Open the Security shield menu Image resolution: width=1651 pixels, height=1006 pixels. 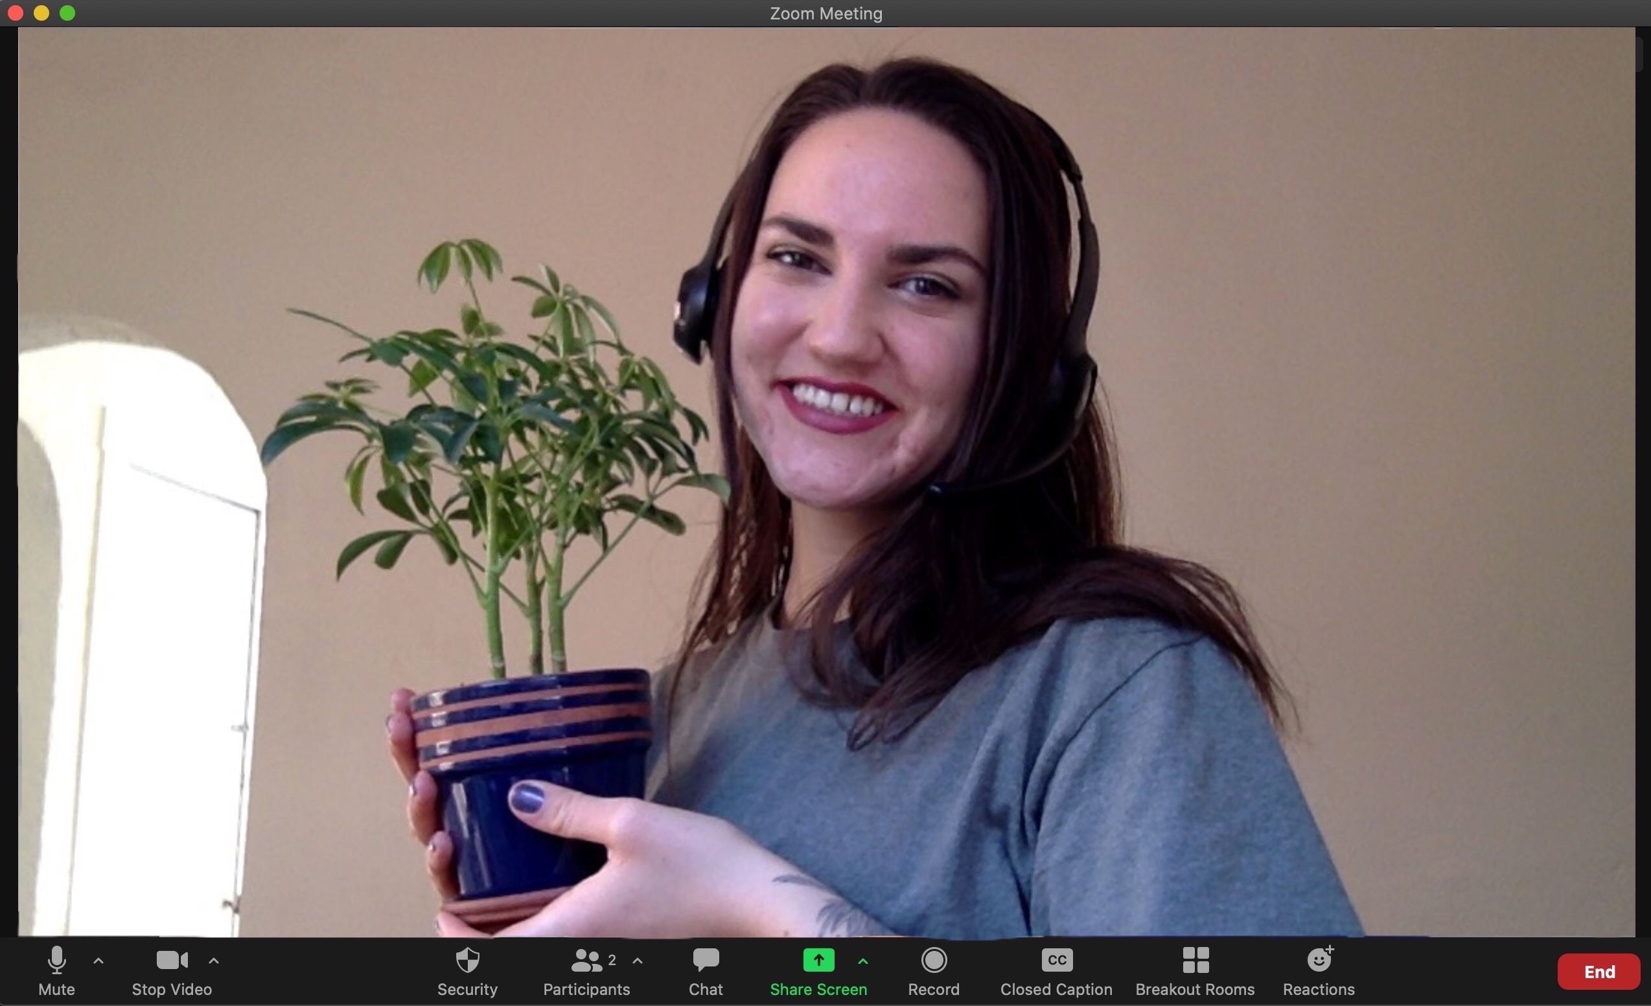coord(467,971)
